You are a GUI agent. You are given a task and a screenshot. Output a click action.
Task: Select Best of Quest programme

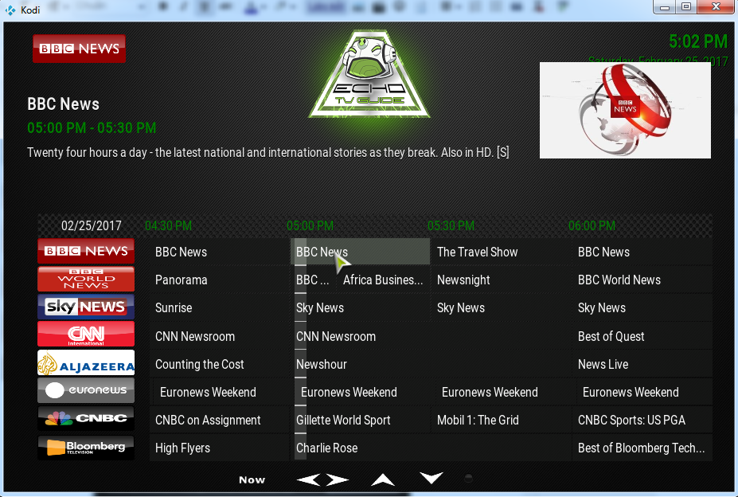pos(642,336)
